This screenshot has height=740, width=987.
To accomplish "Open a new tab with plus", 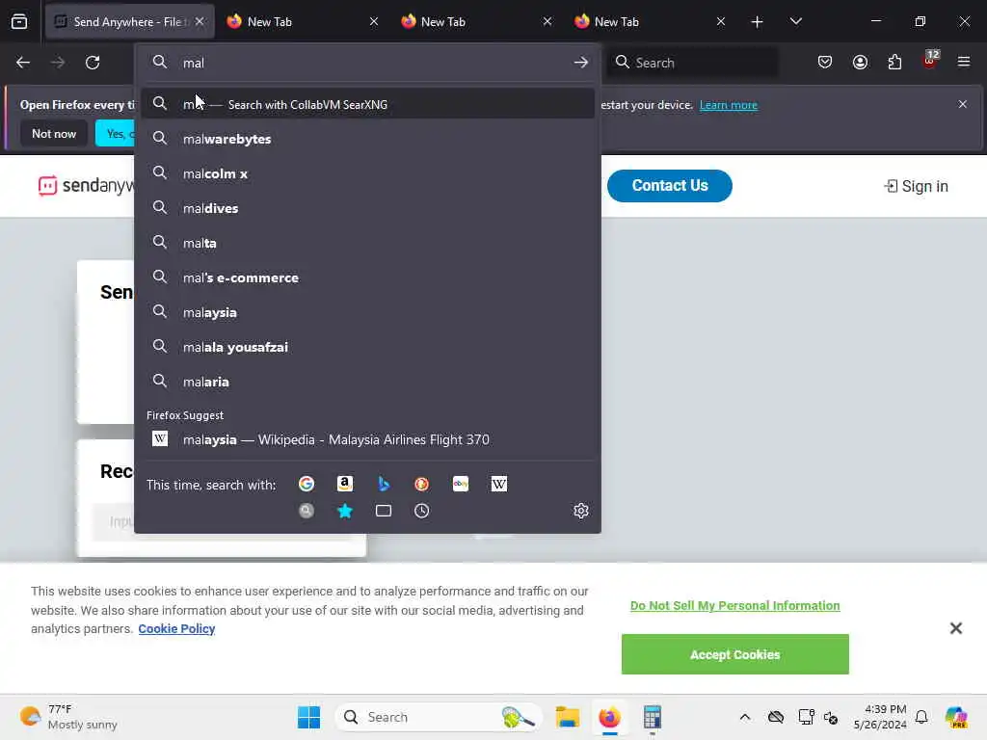I will [757, 22].
